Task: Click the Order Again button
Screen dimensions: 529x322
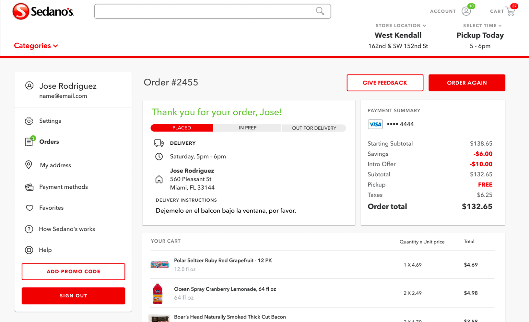Action: click(x=467, y=83)
